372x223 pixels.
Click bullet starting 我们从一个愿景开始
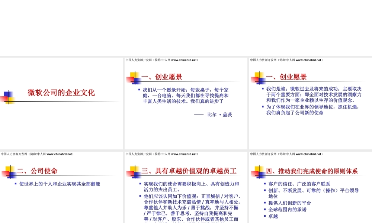coord(186,96)
